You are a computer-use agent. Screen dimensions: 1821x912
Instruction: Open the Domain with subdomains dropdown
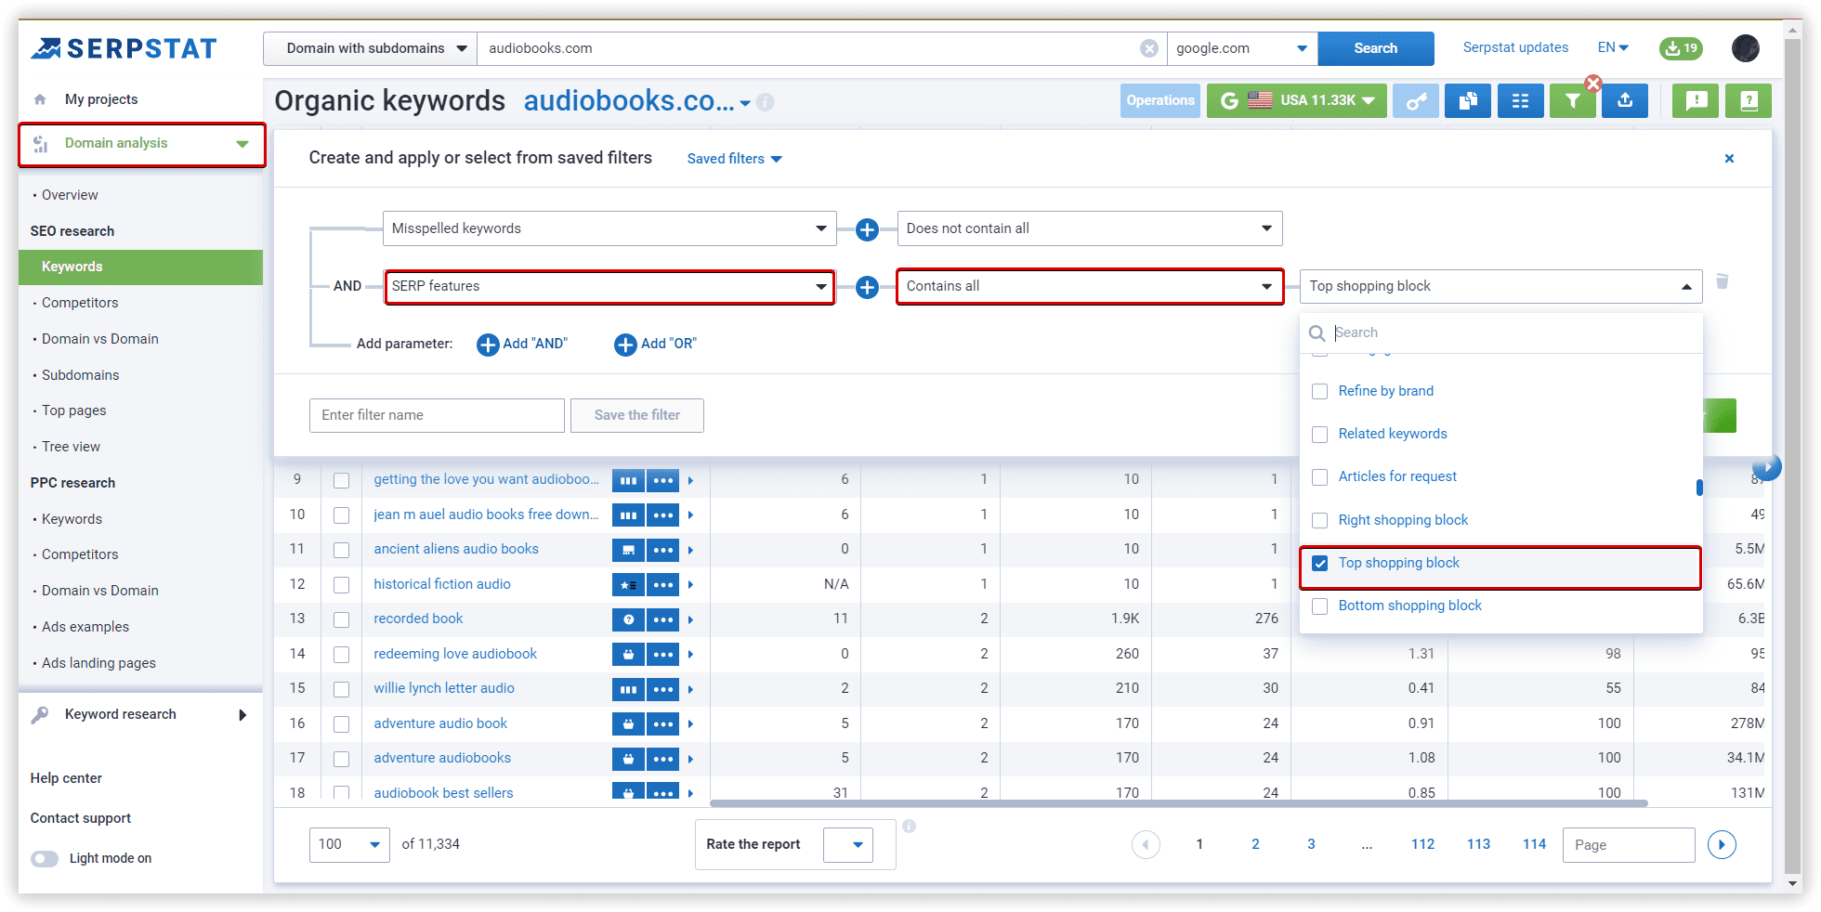[x=370, y=48]
